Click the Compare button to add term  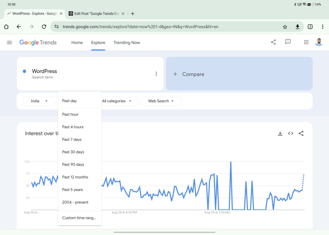click(239, 74)
